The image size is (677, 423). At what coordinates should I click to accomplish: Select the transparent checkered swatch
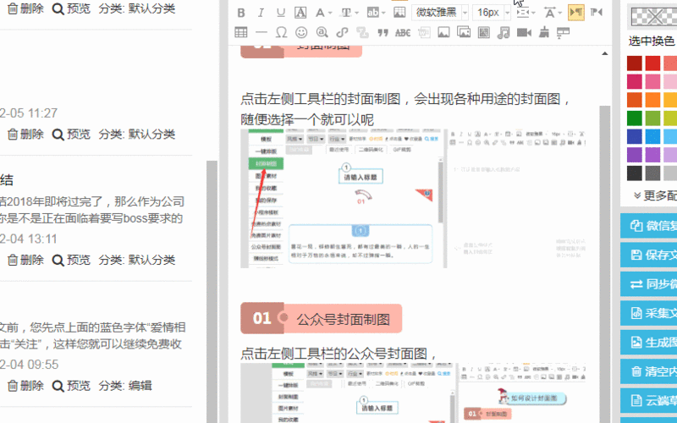[653, 16]
